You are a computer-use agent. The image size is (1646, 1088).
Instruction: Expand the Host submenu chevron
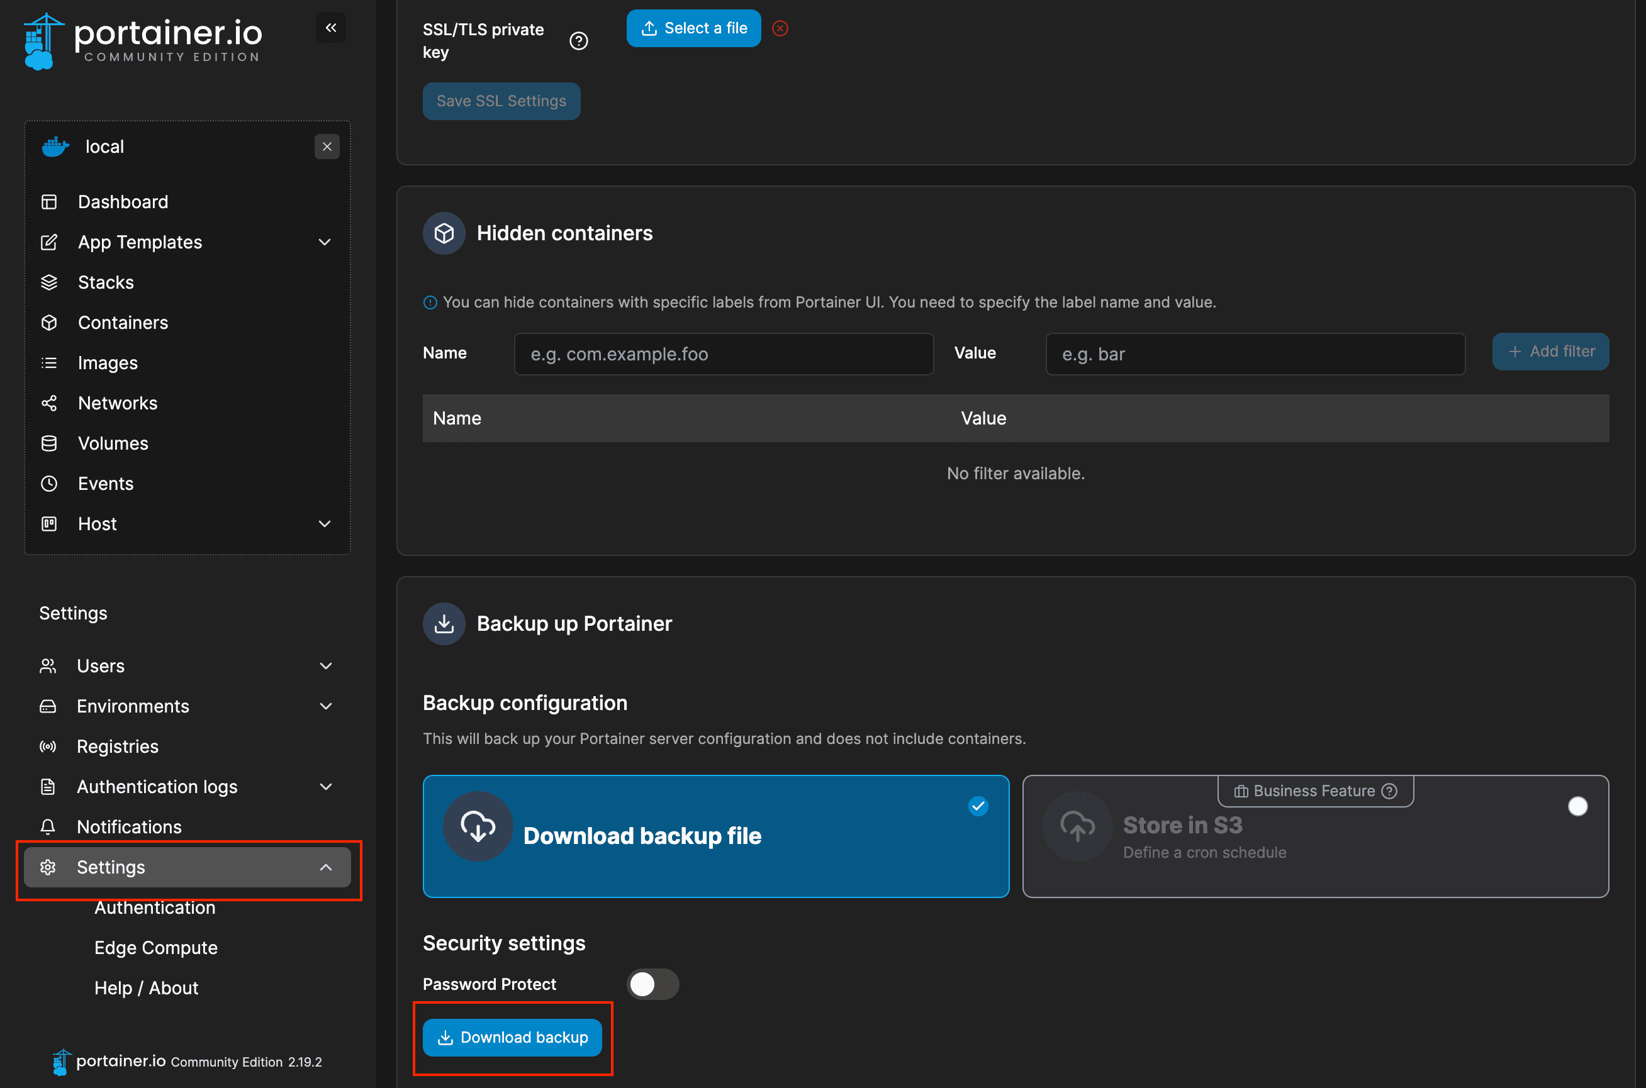coord(324,524)
